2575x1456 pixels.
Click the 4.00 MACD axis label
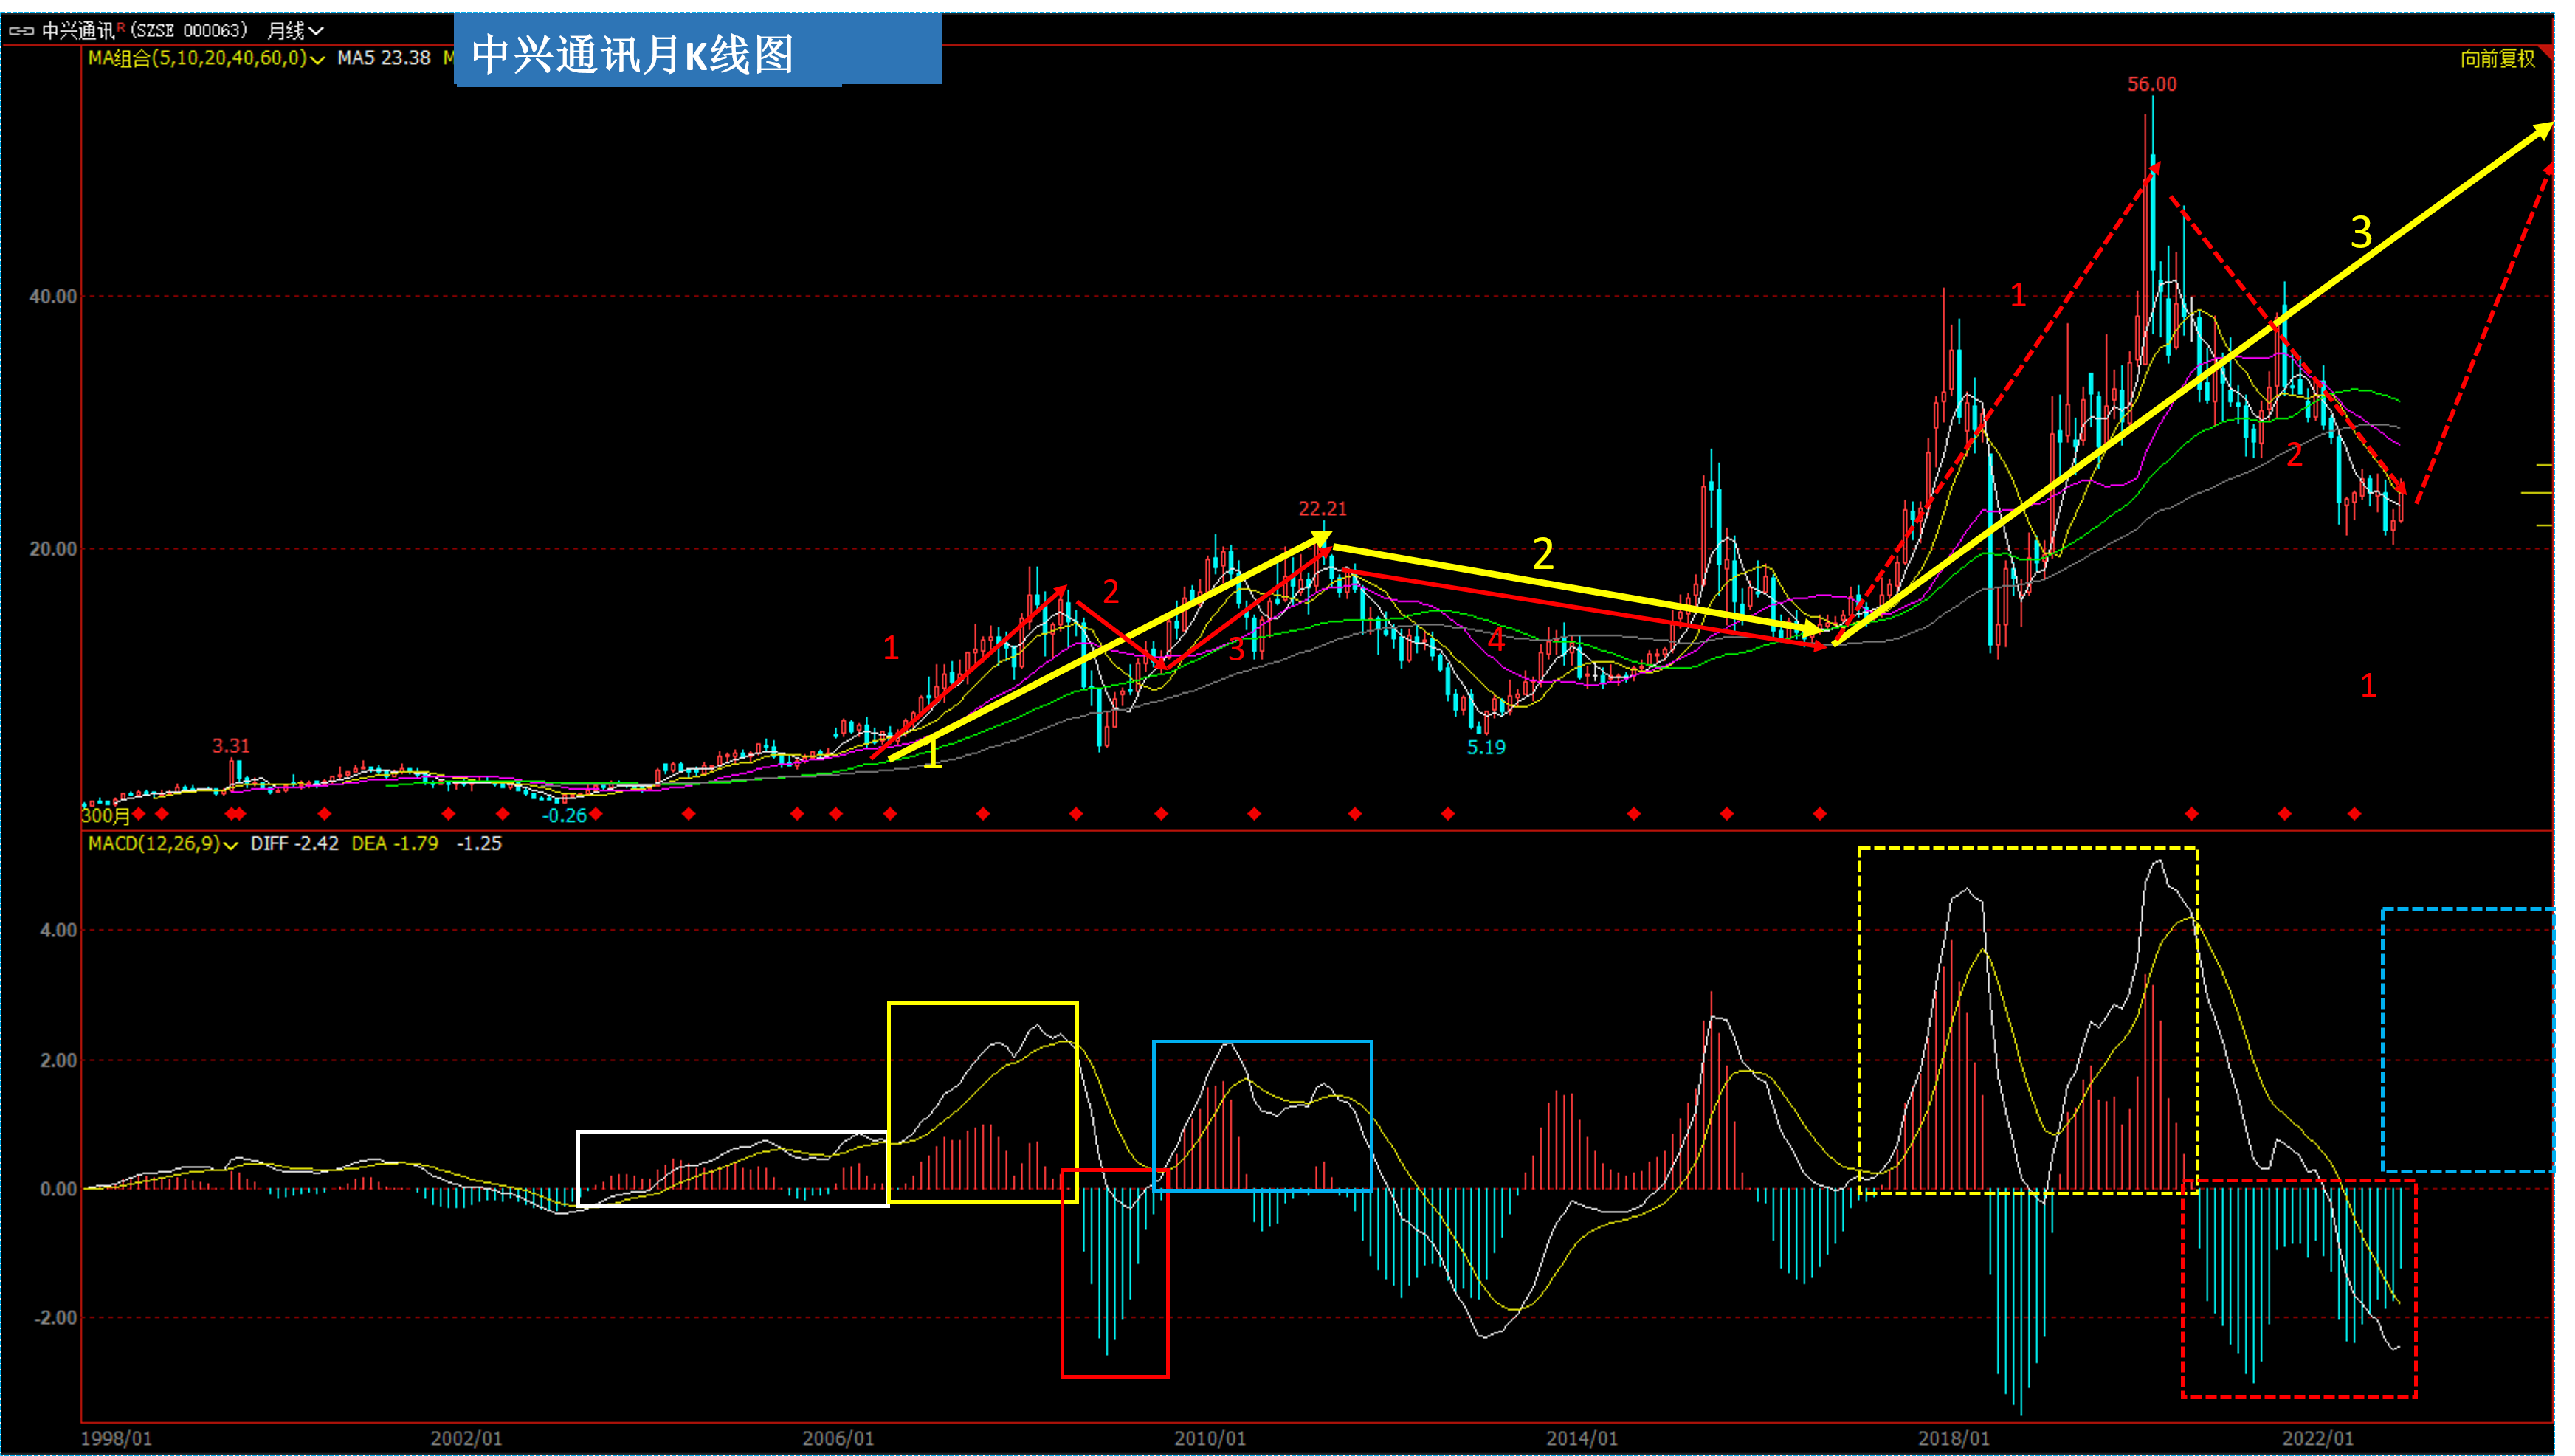point(58,931)
